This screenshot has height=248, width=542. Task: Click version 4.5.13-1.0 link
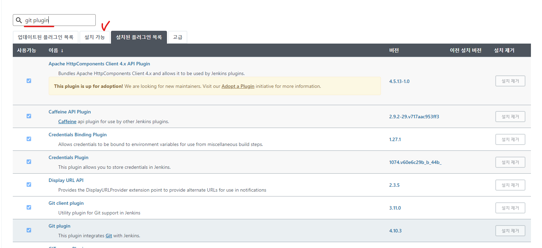click(399, 81)
